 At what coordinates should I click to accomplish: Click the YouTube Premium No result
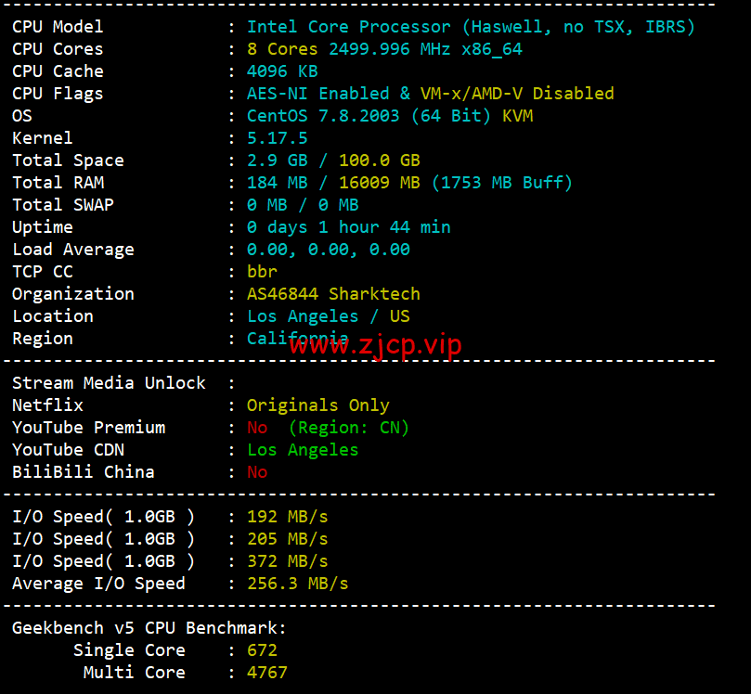257,428
